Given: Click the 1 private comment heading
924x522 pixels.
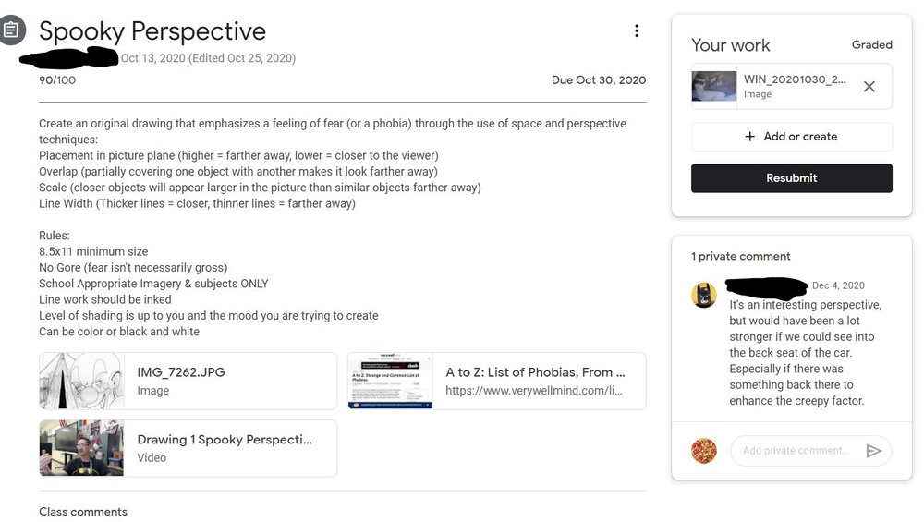Looking at the screenshot, I should coord(741,256).
